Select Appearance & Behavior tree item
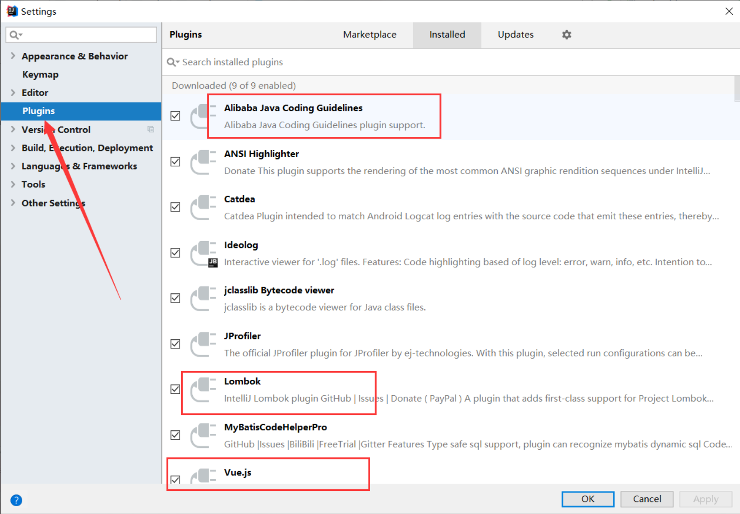Screen dimensions: 740x514 click(x=75, y=56)
